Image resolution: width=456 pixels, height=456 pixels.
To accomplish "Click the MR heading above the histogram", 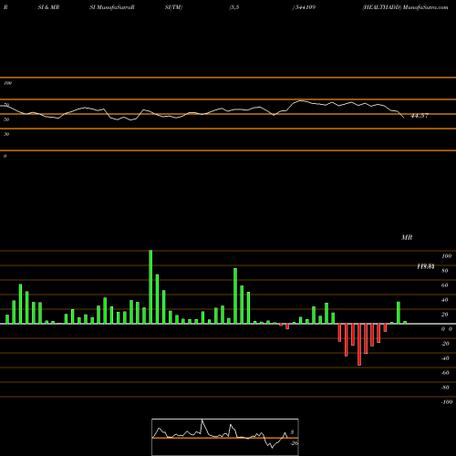I will click(407, 237).
